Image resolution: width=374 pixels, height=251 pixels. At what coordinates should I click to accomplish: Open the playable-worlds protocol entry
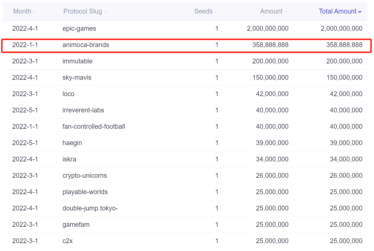point(84,192)
